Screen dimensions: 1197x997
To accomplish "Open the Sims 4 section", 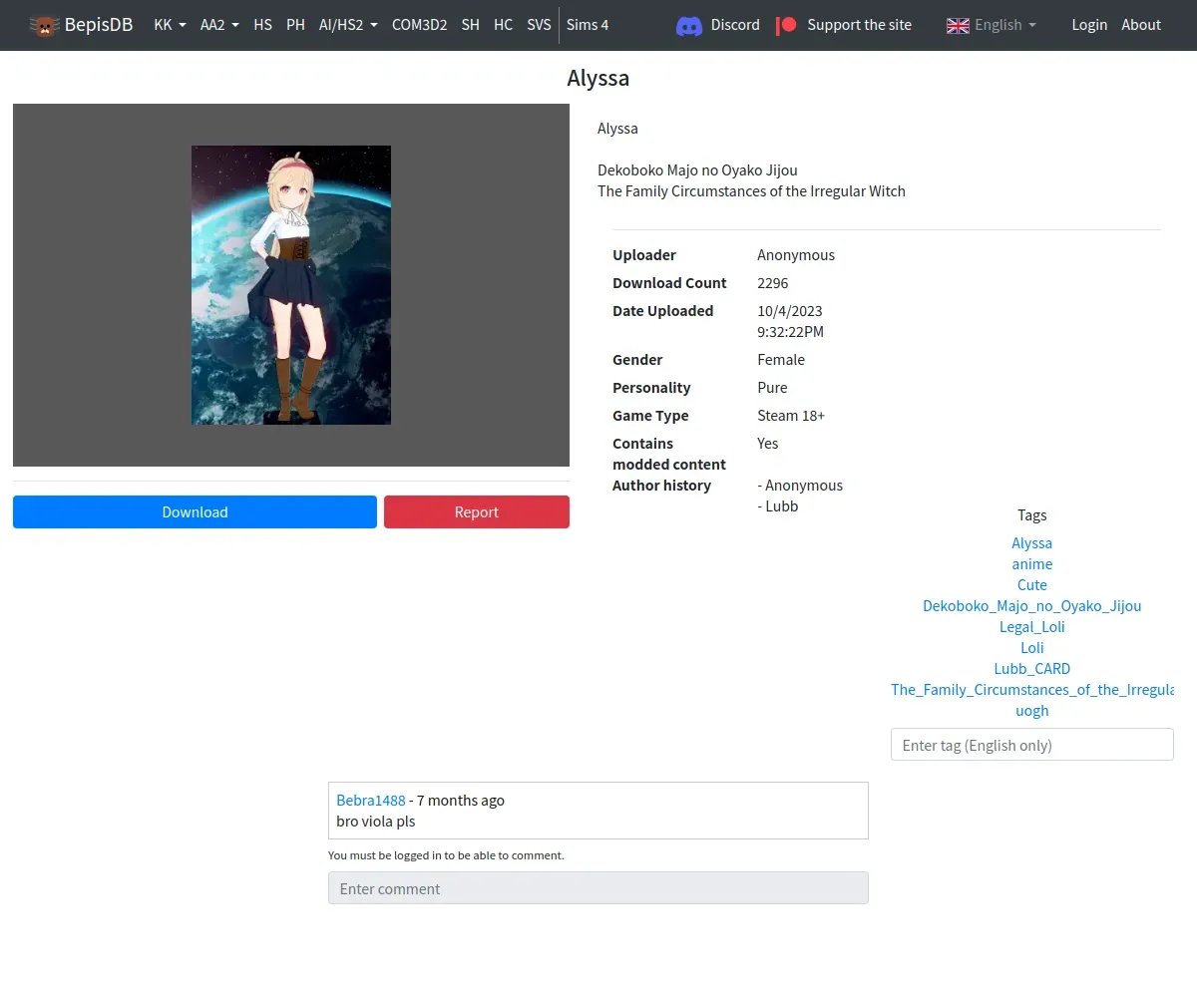I will 588,25.
